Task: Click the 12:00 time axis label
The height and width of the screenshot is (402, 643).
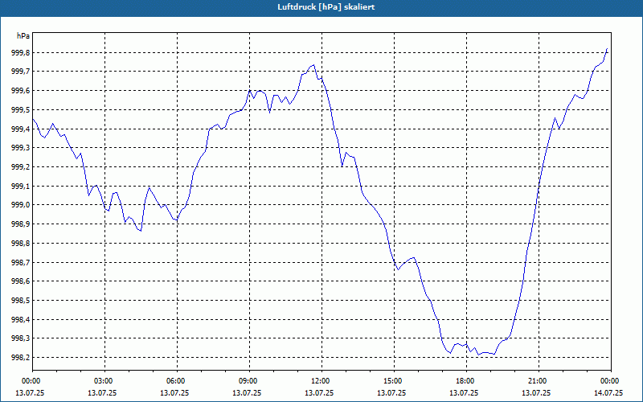Action: pyautogui.click(x=321, y=381)
